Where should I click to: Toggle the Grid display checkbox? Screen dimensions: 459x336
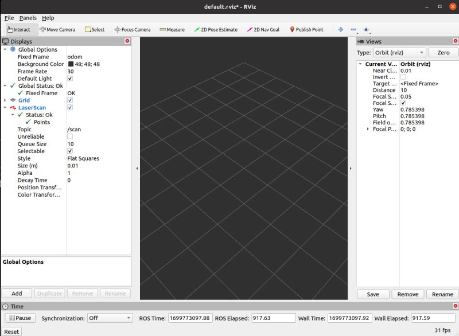(x=69, y=100)
